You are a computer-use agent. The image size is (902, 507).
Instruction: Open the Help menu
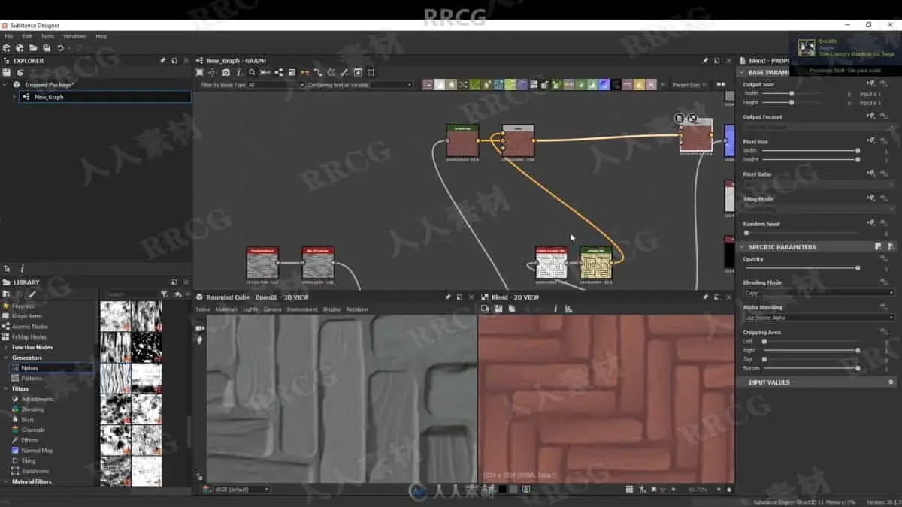coord(101,36)
